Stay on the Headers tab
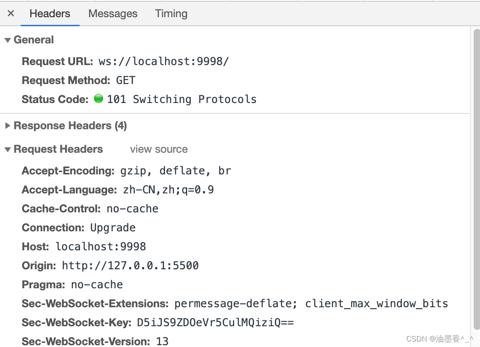The height and width of the screenshot is (347, 480). (x=50, y=14)
